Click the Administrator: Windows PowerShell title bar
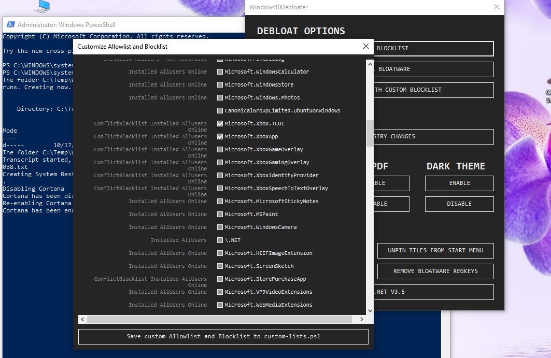The width and height of the screenshot is (551, 358). point(124,24)
